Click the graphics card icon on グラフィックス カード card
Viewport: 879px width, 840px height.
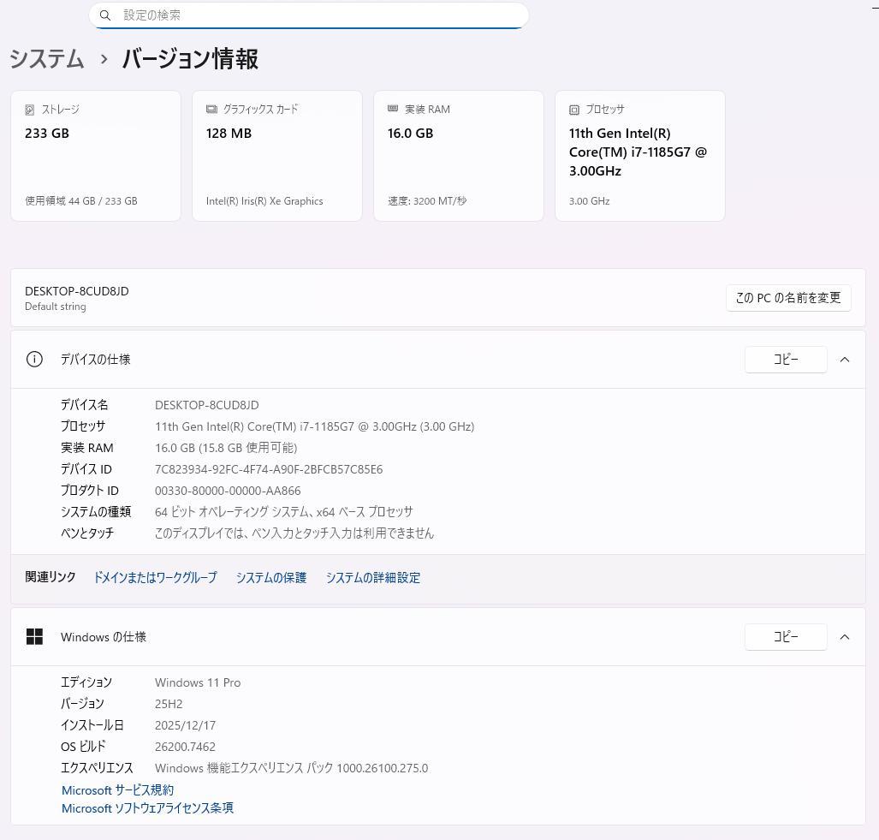211,109
